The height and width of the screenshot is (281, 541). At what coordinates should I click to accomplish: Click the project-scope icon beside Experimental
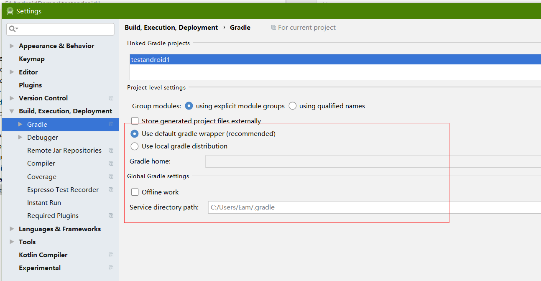point(111,268)
